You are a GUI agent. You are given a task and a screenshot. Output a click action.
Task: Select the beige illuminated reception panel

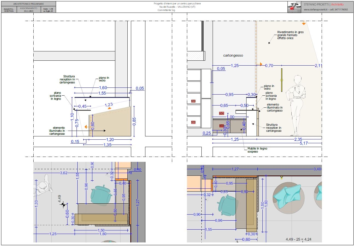coord(110,122)
